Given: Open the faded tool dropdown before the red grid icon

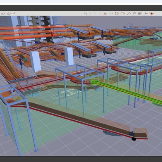Looking at the screenshot, I should click(111, 14).
